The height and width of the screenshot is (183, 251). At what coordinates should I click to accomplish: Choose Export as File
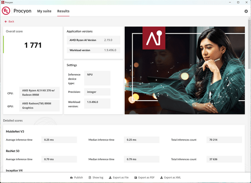pos(119,178)
